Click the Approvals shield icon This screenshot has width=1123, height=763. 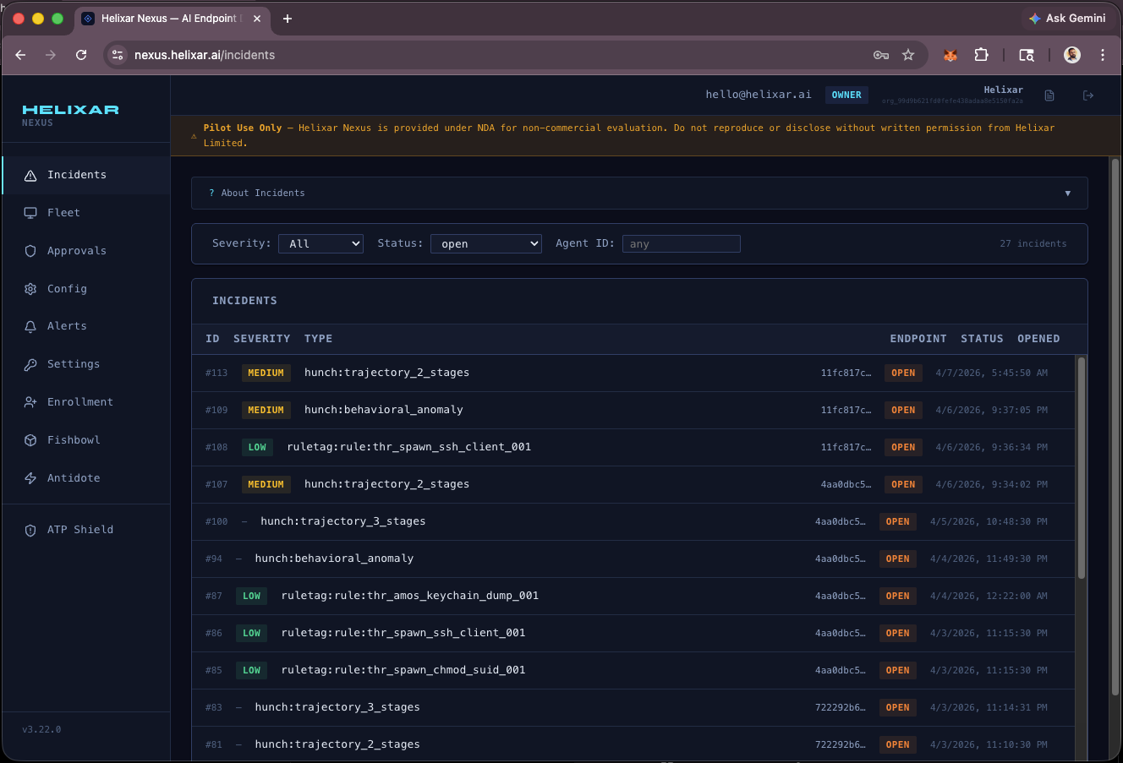pos(30,251)
